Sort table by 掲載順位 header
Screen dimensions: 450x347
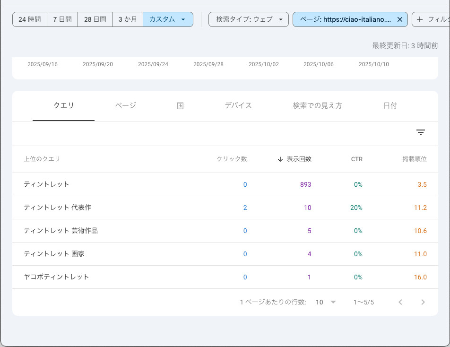pyautogui.click(x=414, y=159)
